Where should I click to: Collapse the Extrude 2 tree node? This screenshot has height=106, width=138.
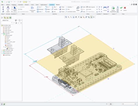tap(4, 47)
